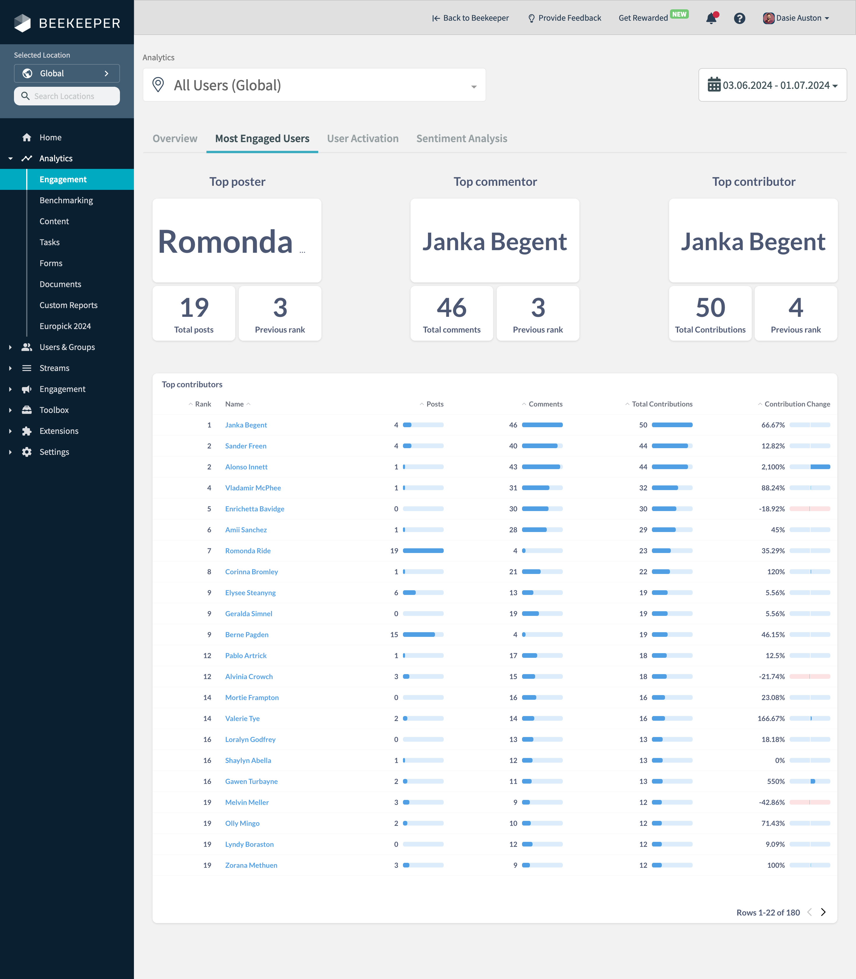This screenshot has width=856, height=979.
Task: Sort by the Total Contributions column
Action: tap(659, 404)
